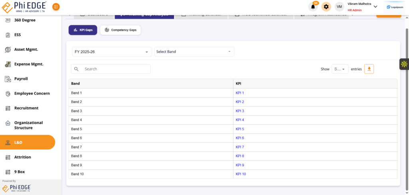Click the yellow asterisk widget on right edge
The width and height of the screenshot is (409, 195).
point(404,64)
